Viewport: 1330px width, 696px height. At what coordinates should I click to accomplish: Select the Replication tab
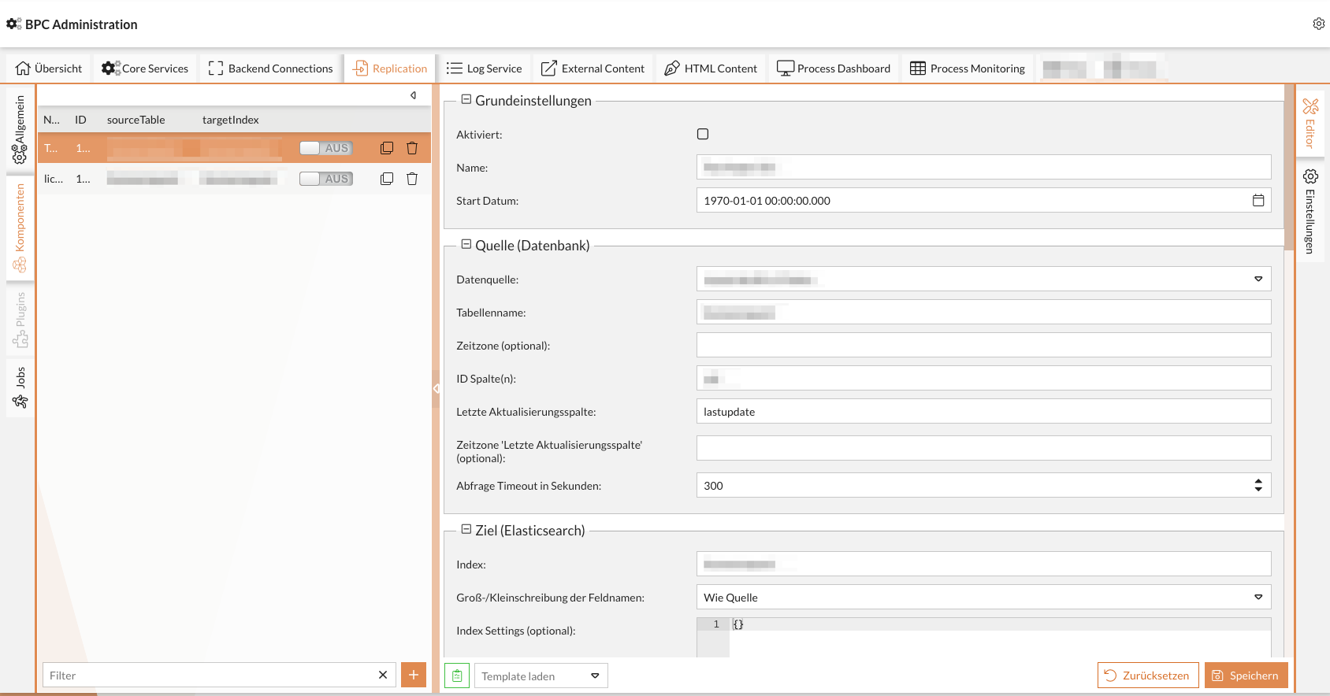(x=390, y=68)
